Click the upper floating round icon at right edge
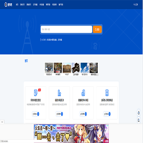 point(139,113)
